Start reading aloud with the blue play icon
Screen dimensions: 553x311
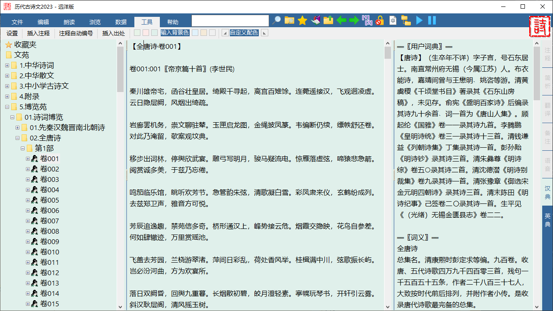pyautogui.click(x=419, y=20)
